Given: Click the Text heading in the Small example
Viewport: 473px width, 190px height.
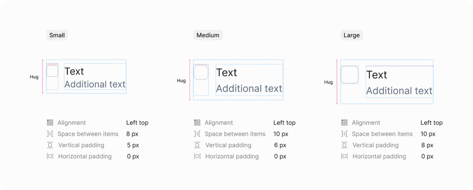Looking at the screenshot, I should pyautogui.click(x=74, y=71).
